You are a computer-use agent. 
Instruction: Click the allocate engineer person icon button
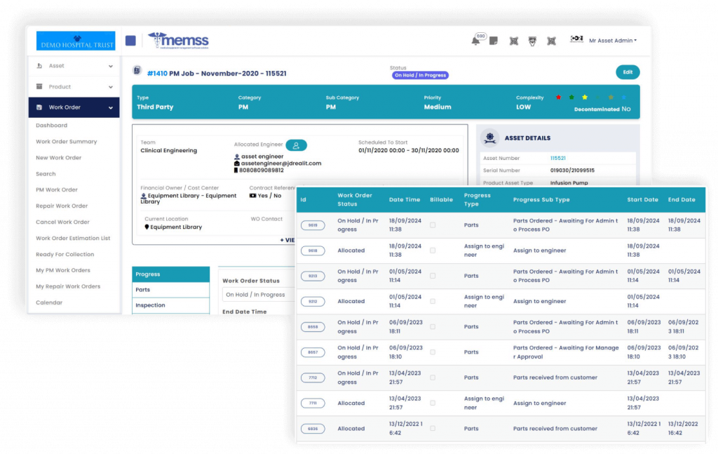click(x=297, y=145)
